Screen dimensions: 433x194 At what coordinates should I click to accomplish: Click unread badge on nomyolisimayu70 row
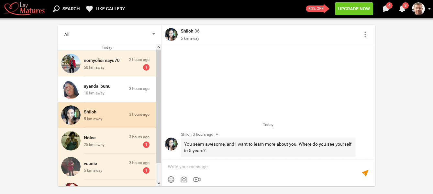146,67
